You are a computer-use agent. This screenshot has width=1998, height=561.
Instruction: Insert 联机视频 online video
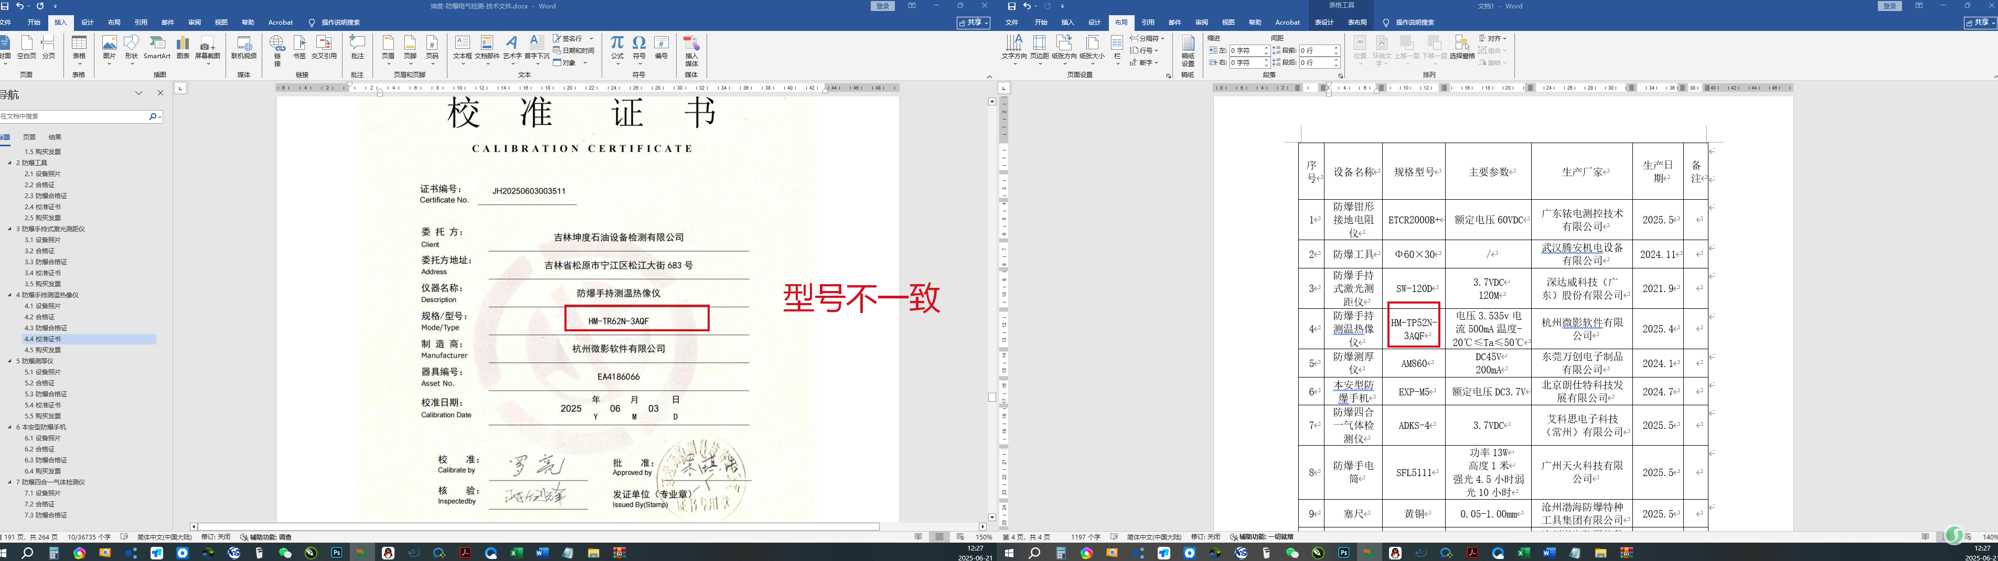pyautogui.click(x=243, y=47)
